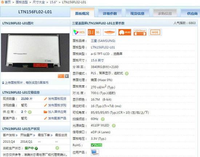Click the SG feature icon

(94, 32)
